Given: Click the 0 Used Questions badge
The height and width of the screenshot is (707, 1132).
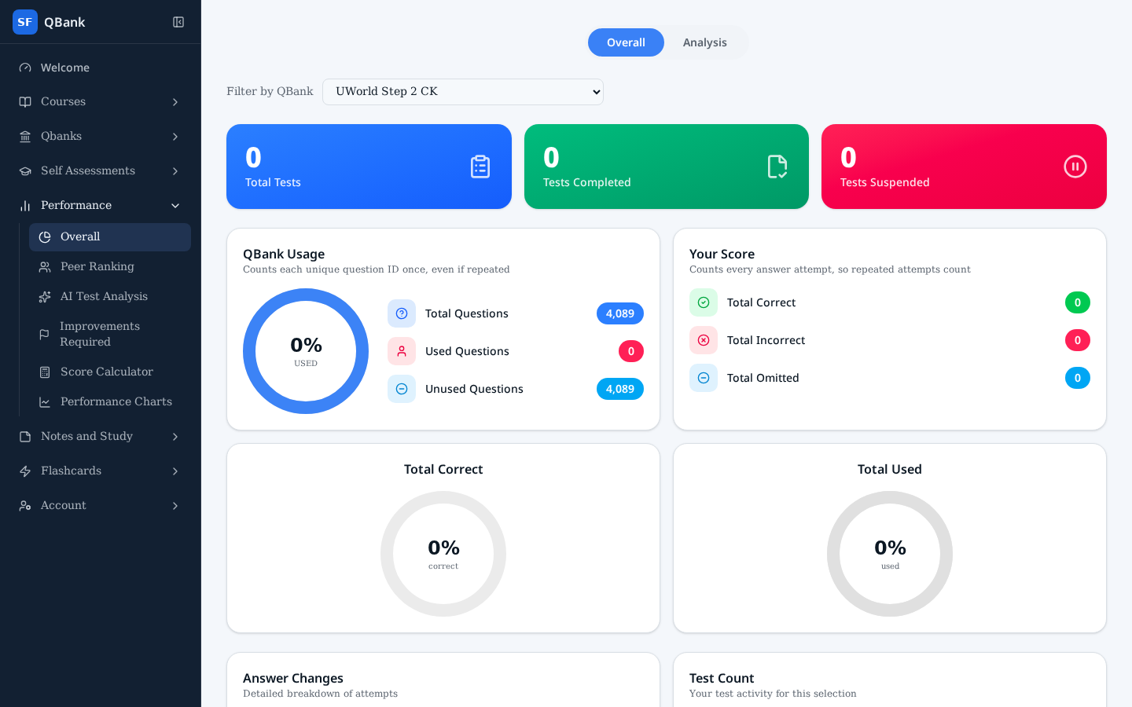Looking at the screenshot, I should [631, 351].
